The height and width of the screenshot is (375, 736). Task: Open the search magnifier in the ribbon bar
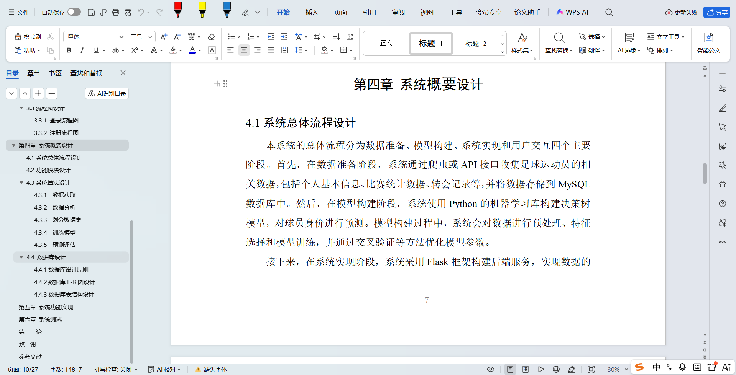(x=609, y=12)
